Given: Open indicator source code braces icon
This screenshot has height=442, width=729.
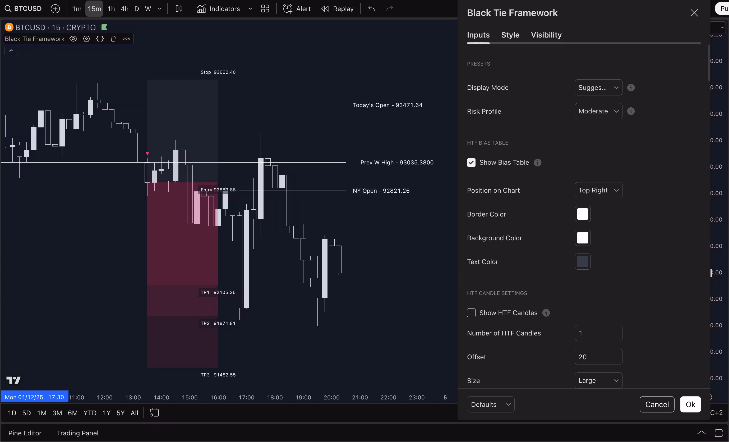Looking at the screenshot, I should [100, 39].
